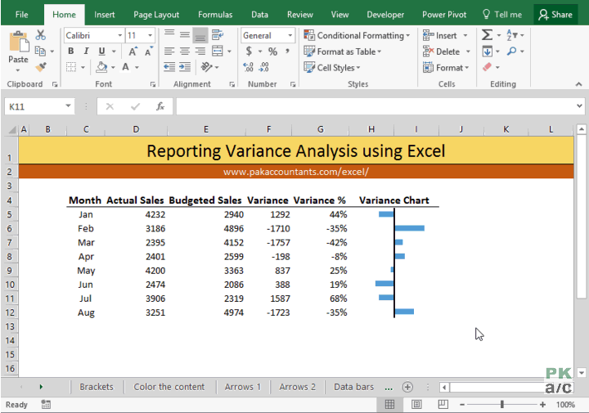Image resolution: width=589 pixels, height=413 pixels.
Task: Increase font size with large A
Action: 133,51
